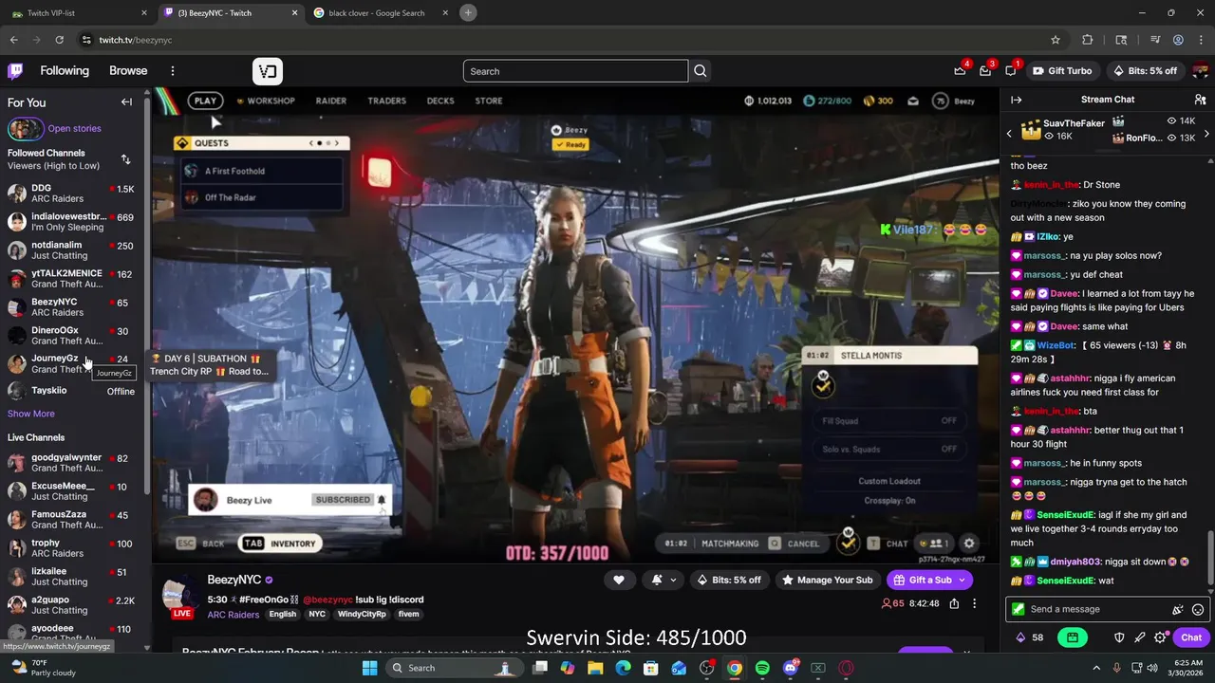The width and height of the screenshot is (1215, 683).
Task: Type in Send a message chat field
Action: [x=1097, y=610]
